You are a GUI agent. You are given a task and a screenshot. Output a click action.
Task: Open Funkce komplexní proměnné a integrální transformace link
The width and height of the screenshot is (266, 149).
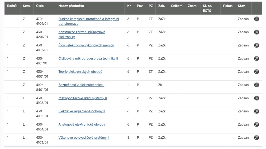coord(89,19)
